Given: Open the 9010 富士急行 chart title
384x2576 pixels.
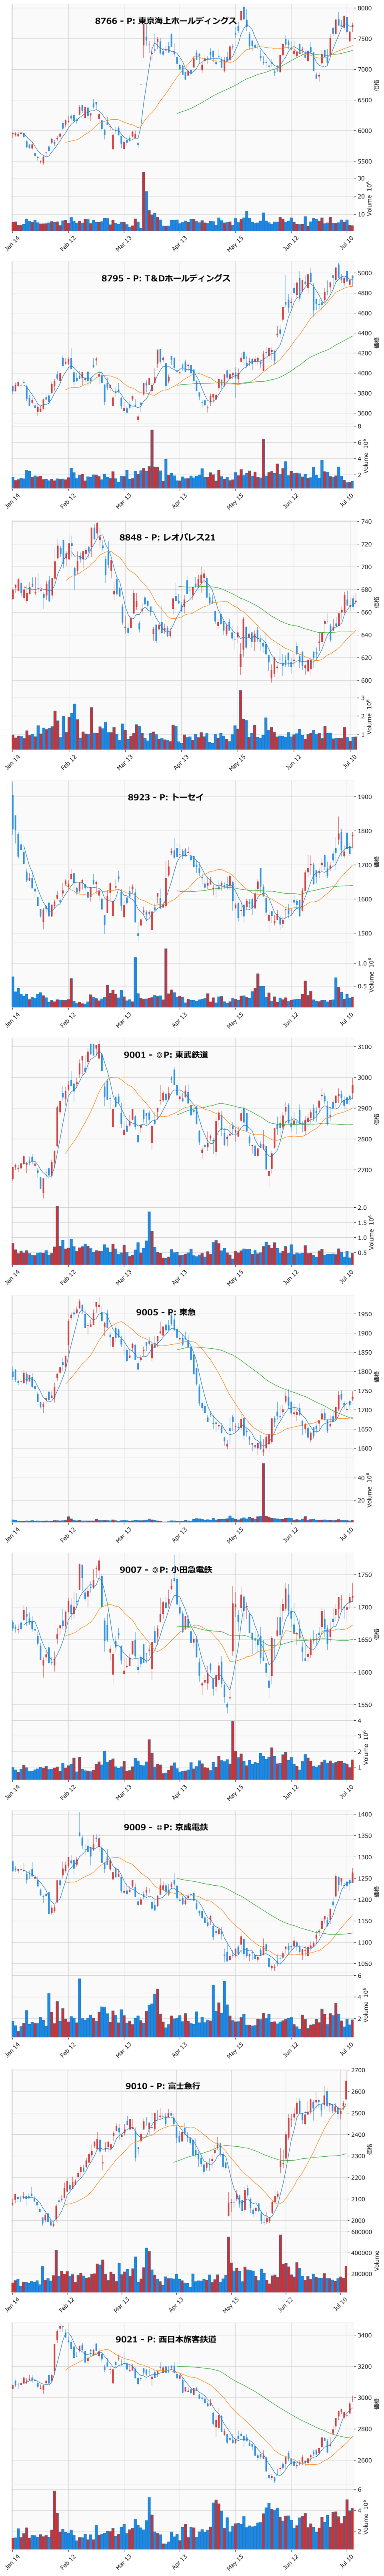Looking at the screenshot, I should tap(163, 2085).
